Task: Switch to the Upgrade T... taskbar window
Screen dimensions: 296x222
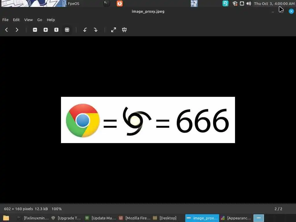Action: 66,218
